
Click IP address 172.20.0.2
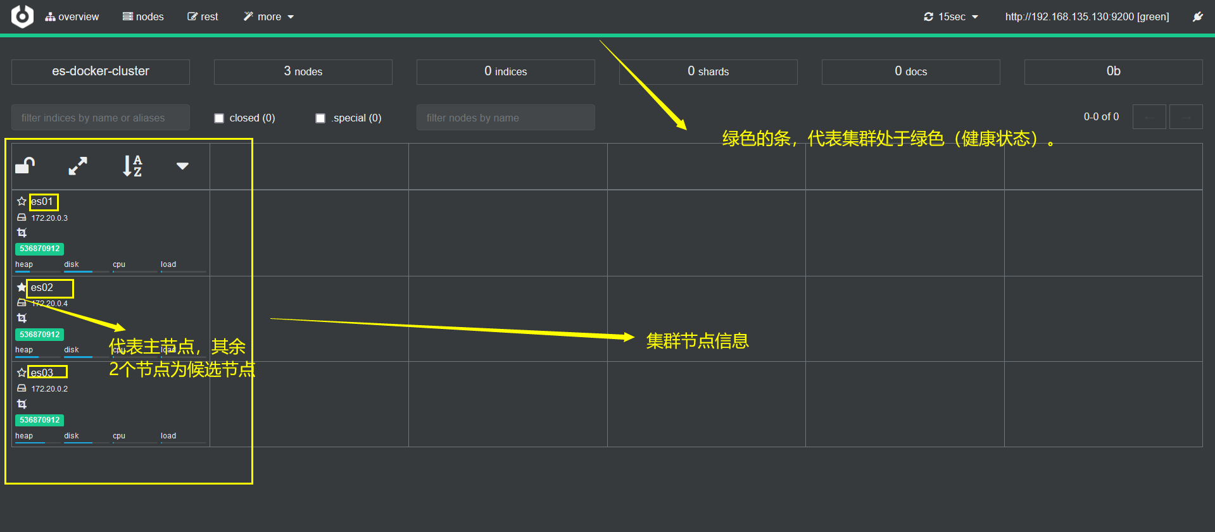(49, 389)
